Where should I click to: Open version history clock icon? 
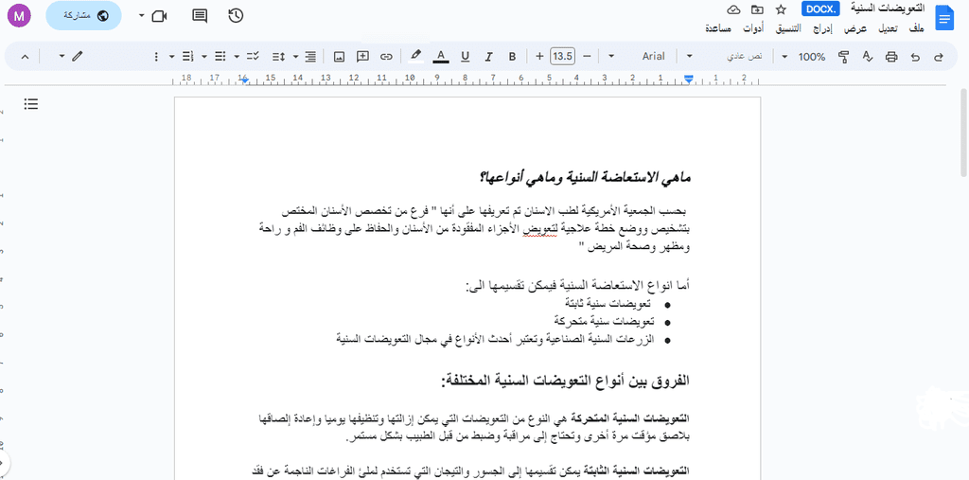pyautogui.click(x=236, y=16)
